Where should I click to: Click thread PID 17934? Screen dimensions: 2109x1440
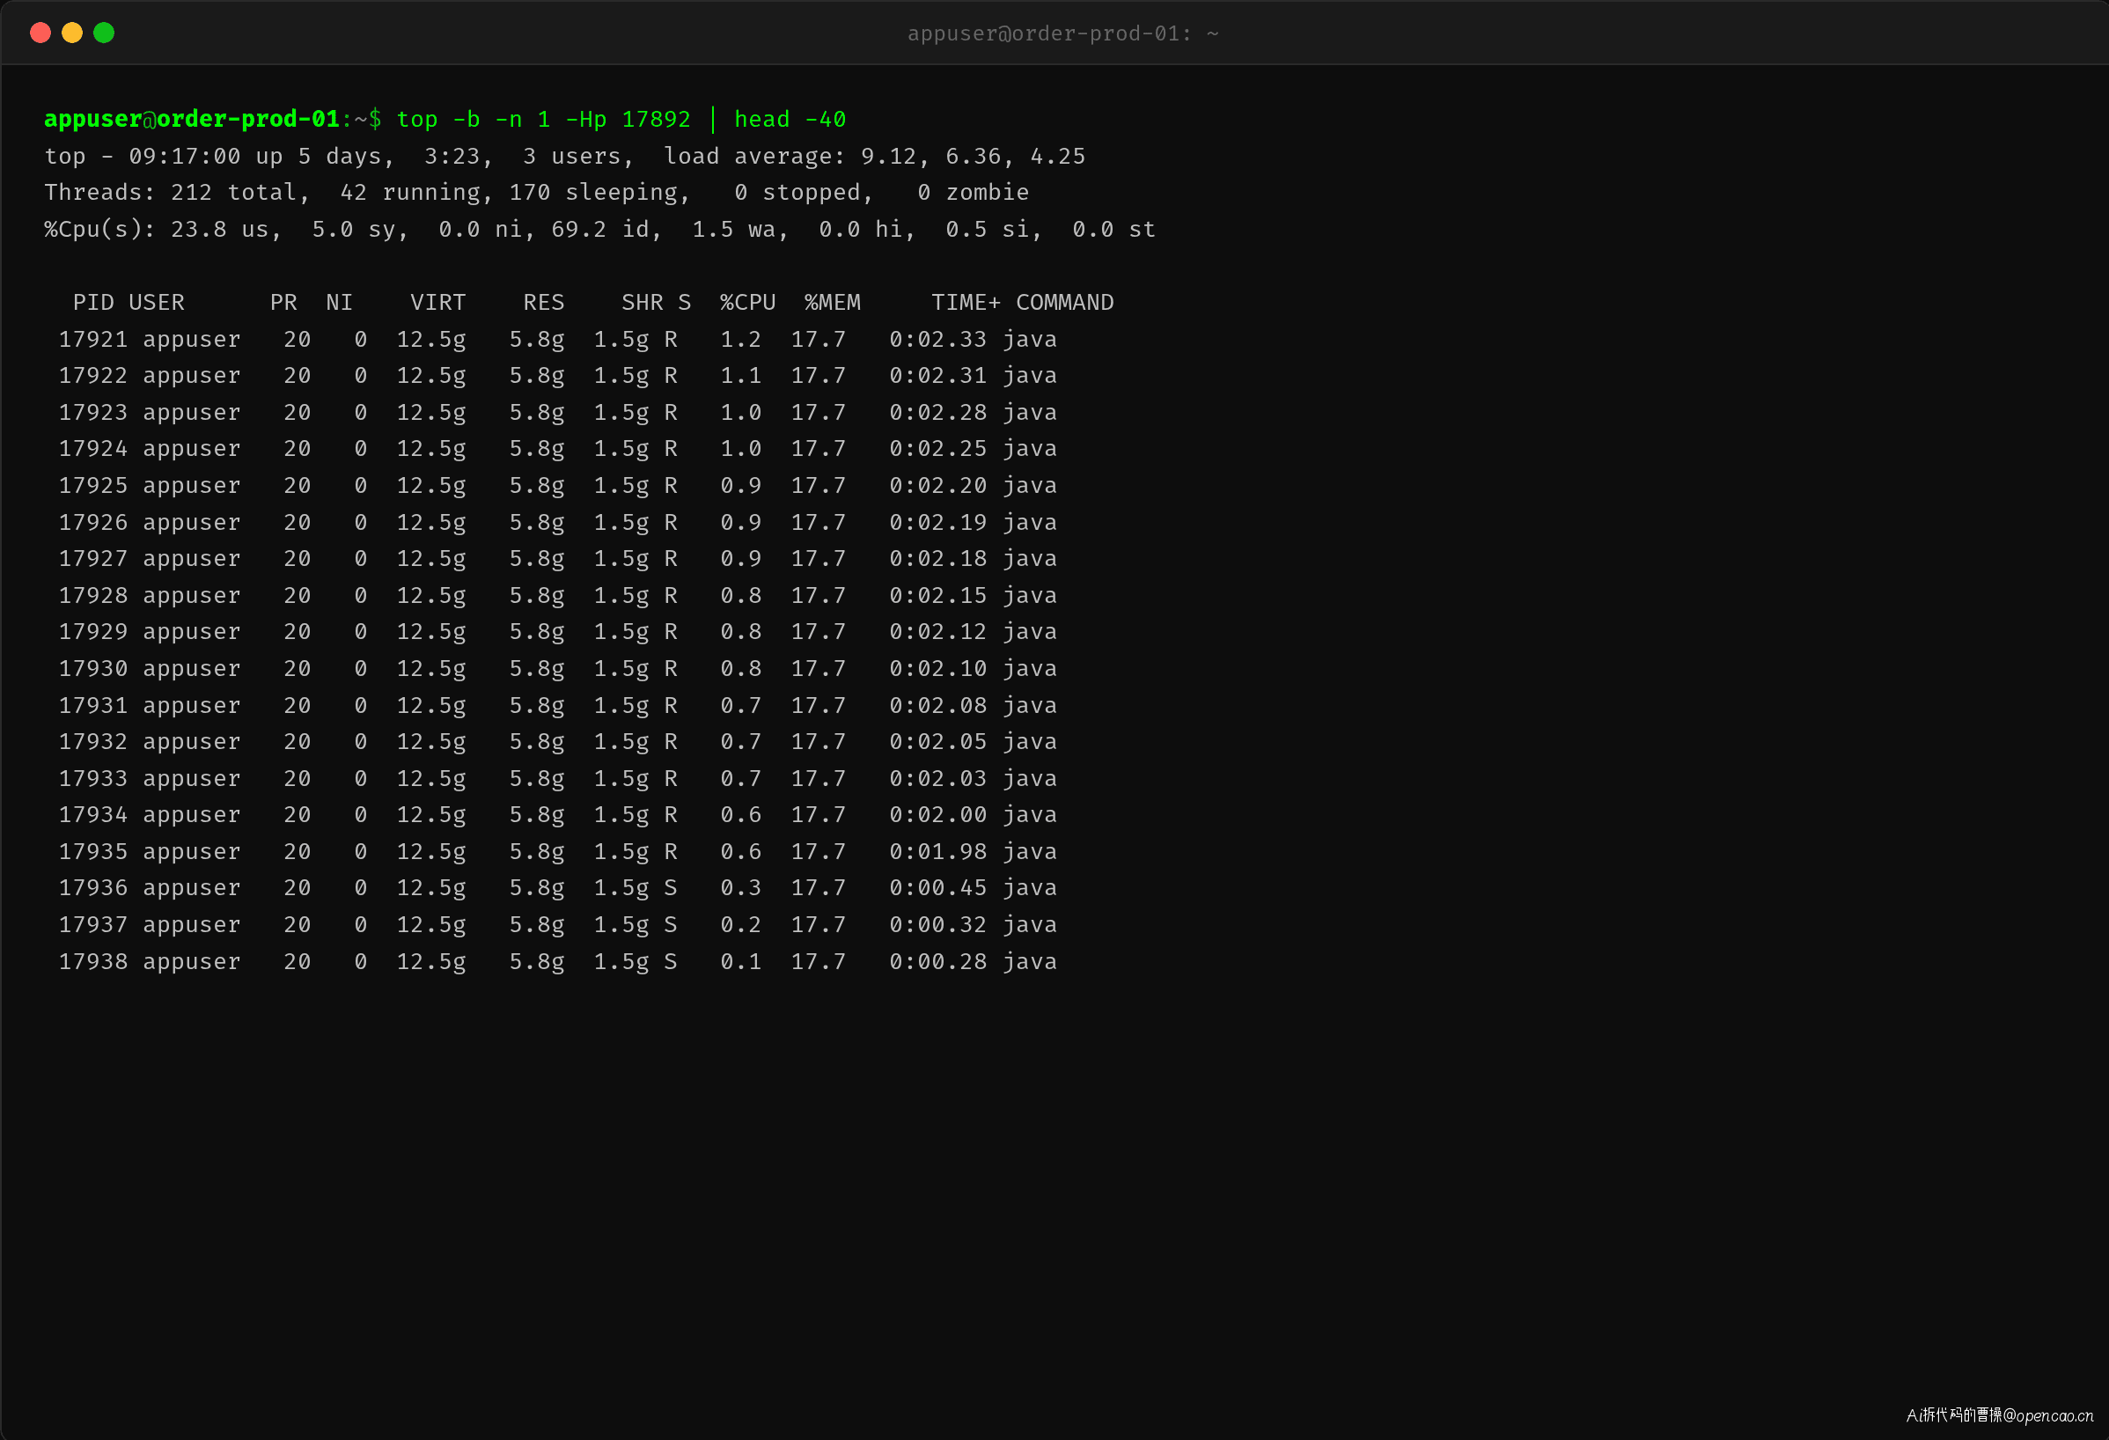[93, 815]
